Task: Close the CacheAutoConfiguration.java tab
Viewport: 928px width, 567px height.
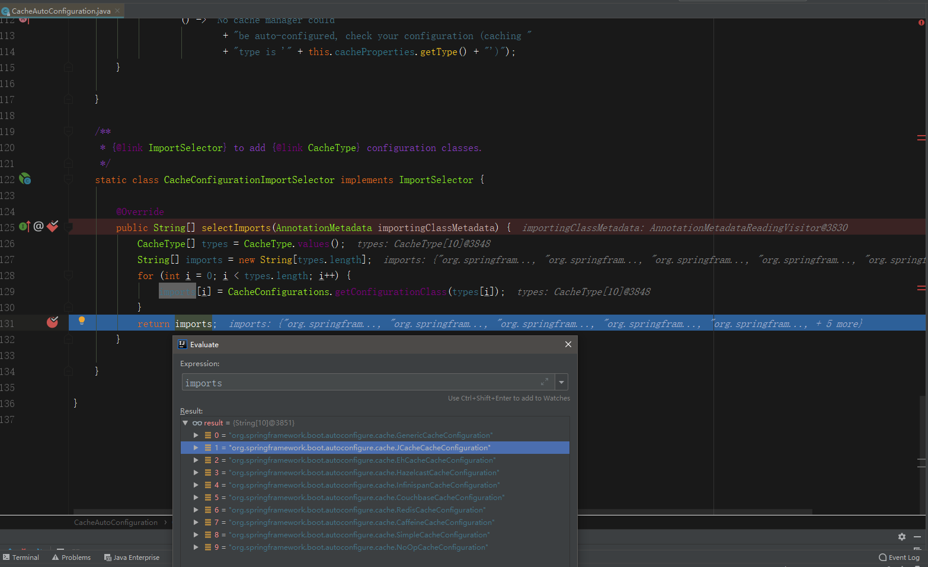Action: point(117,11)
